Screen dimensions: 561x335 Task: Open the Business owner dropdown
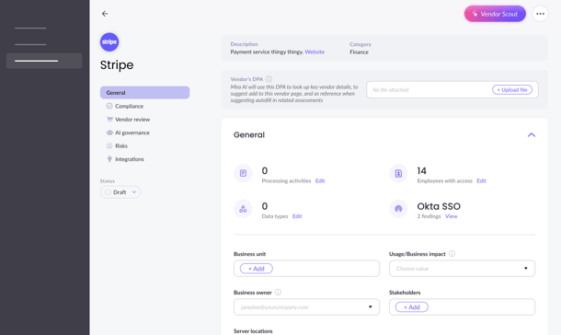tap(306, 307)
